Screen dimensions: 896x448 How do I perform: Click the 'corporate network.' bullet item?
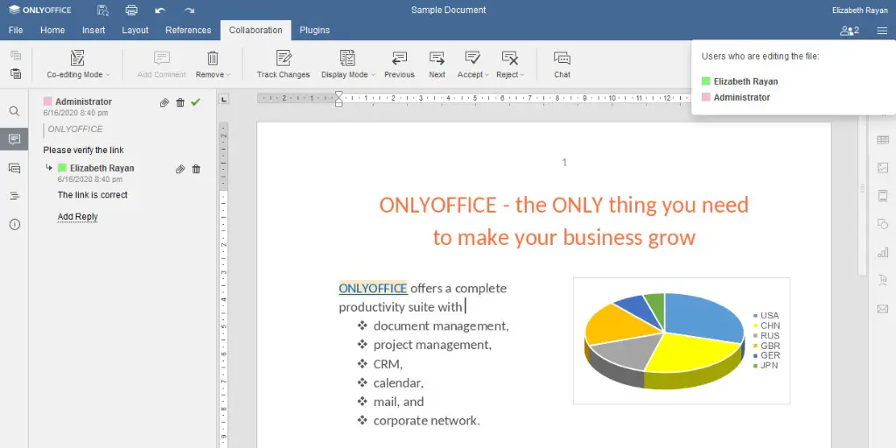426,421
